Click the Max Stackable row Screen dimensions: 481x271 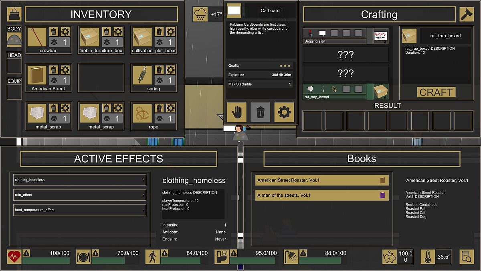pyautogui.click(x=260, y=84)
